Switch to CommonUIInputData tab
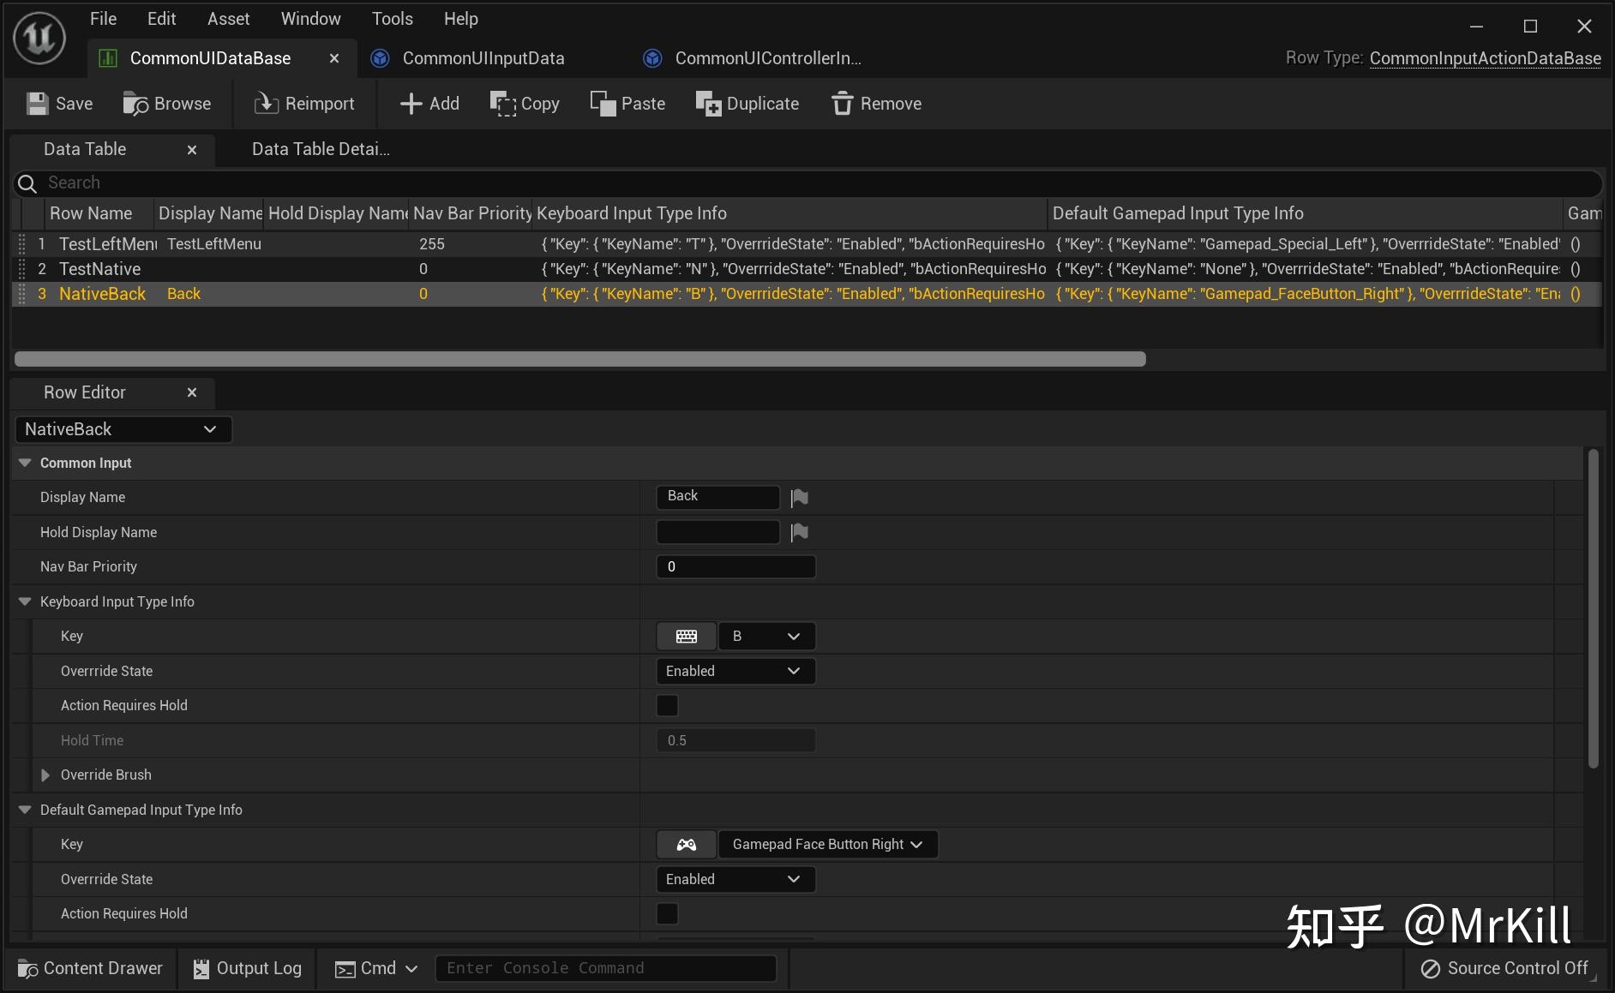This screenshot has width=1615, height=993. pos(483,58)
